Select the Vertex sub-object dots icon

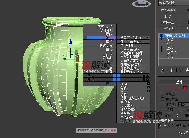166,88
